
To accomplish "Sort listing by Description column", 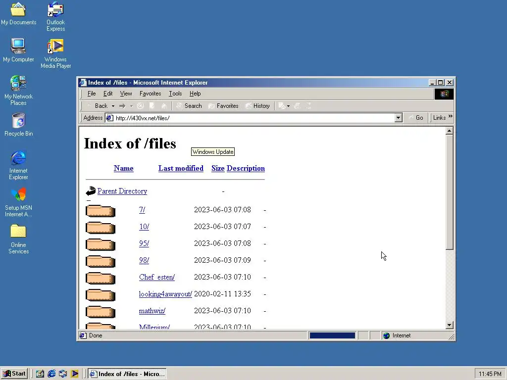I will (246, 168).
